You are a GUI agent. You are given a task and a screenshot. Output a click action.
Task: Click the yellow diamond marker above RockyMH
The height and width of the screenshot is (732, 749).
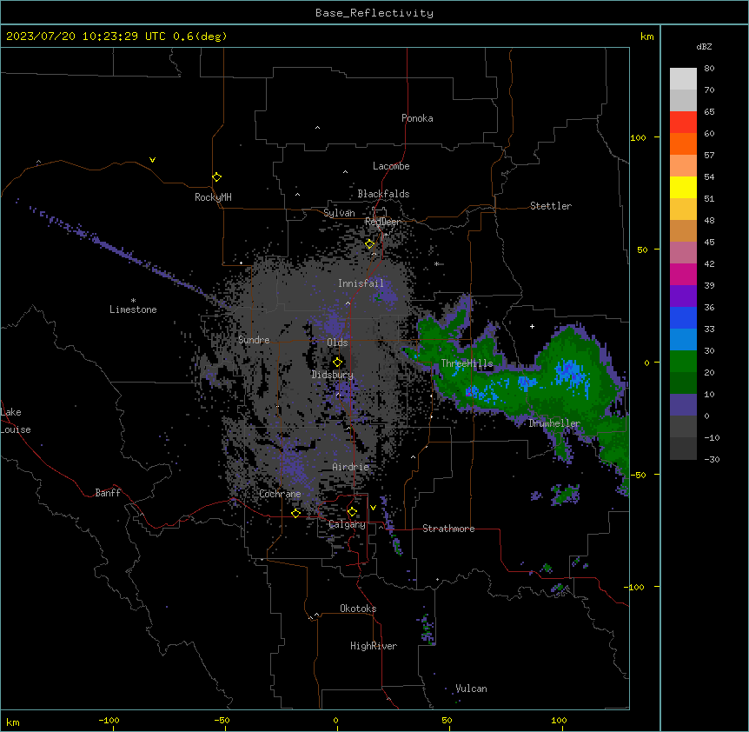(x=217, y=177)
